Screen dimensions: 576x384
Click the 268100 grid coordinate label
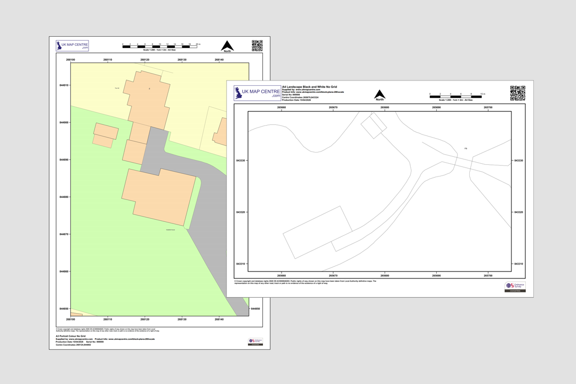(70, 59)
